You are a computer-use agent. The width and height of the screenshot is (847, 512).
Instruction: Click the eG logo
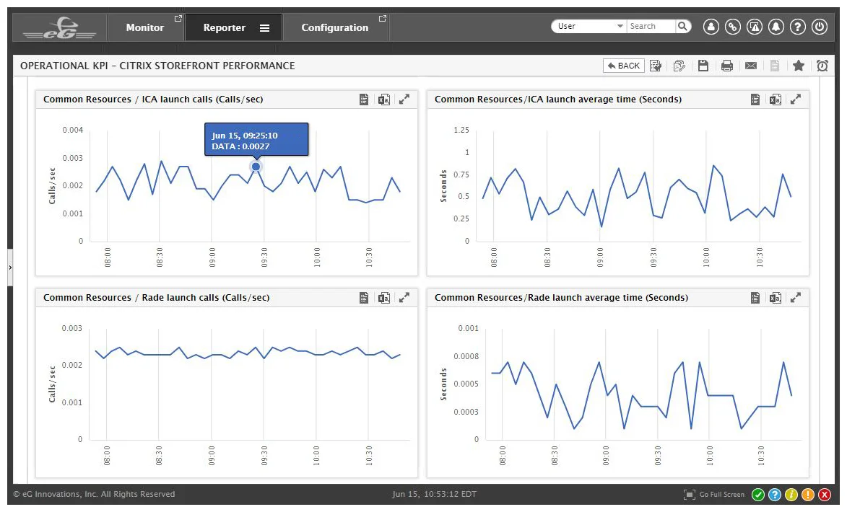tap(60, 28)
